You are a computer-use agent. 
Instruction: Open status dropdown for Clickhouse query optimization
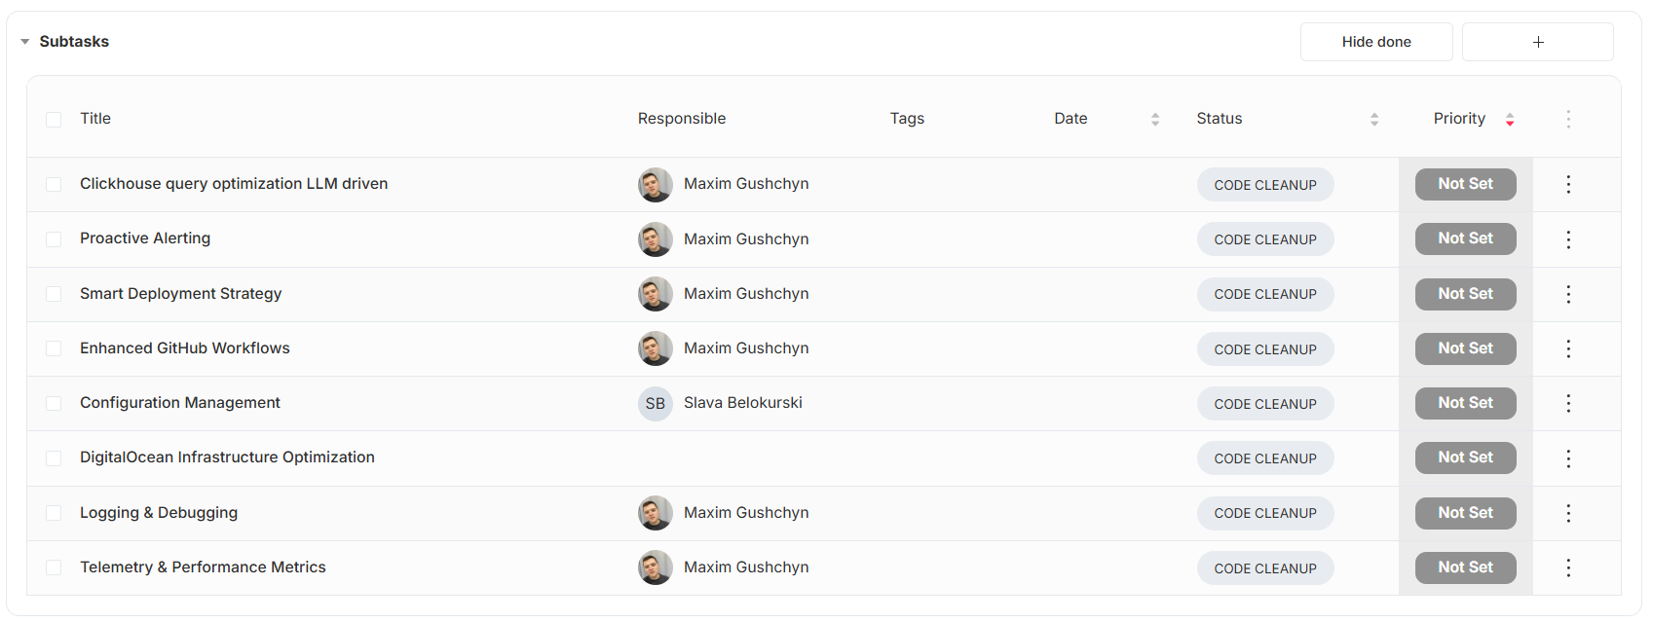[1264, 185]
